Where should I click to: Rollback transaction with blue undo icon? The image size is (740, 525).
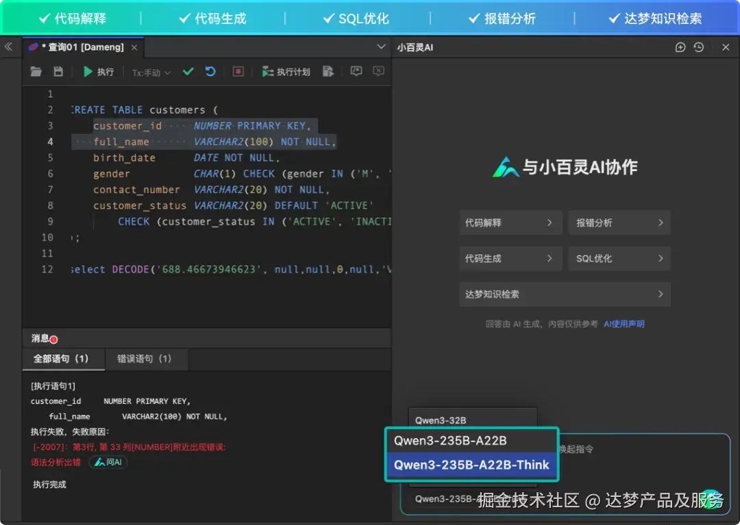tap(210, 71)
